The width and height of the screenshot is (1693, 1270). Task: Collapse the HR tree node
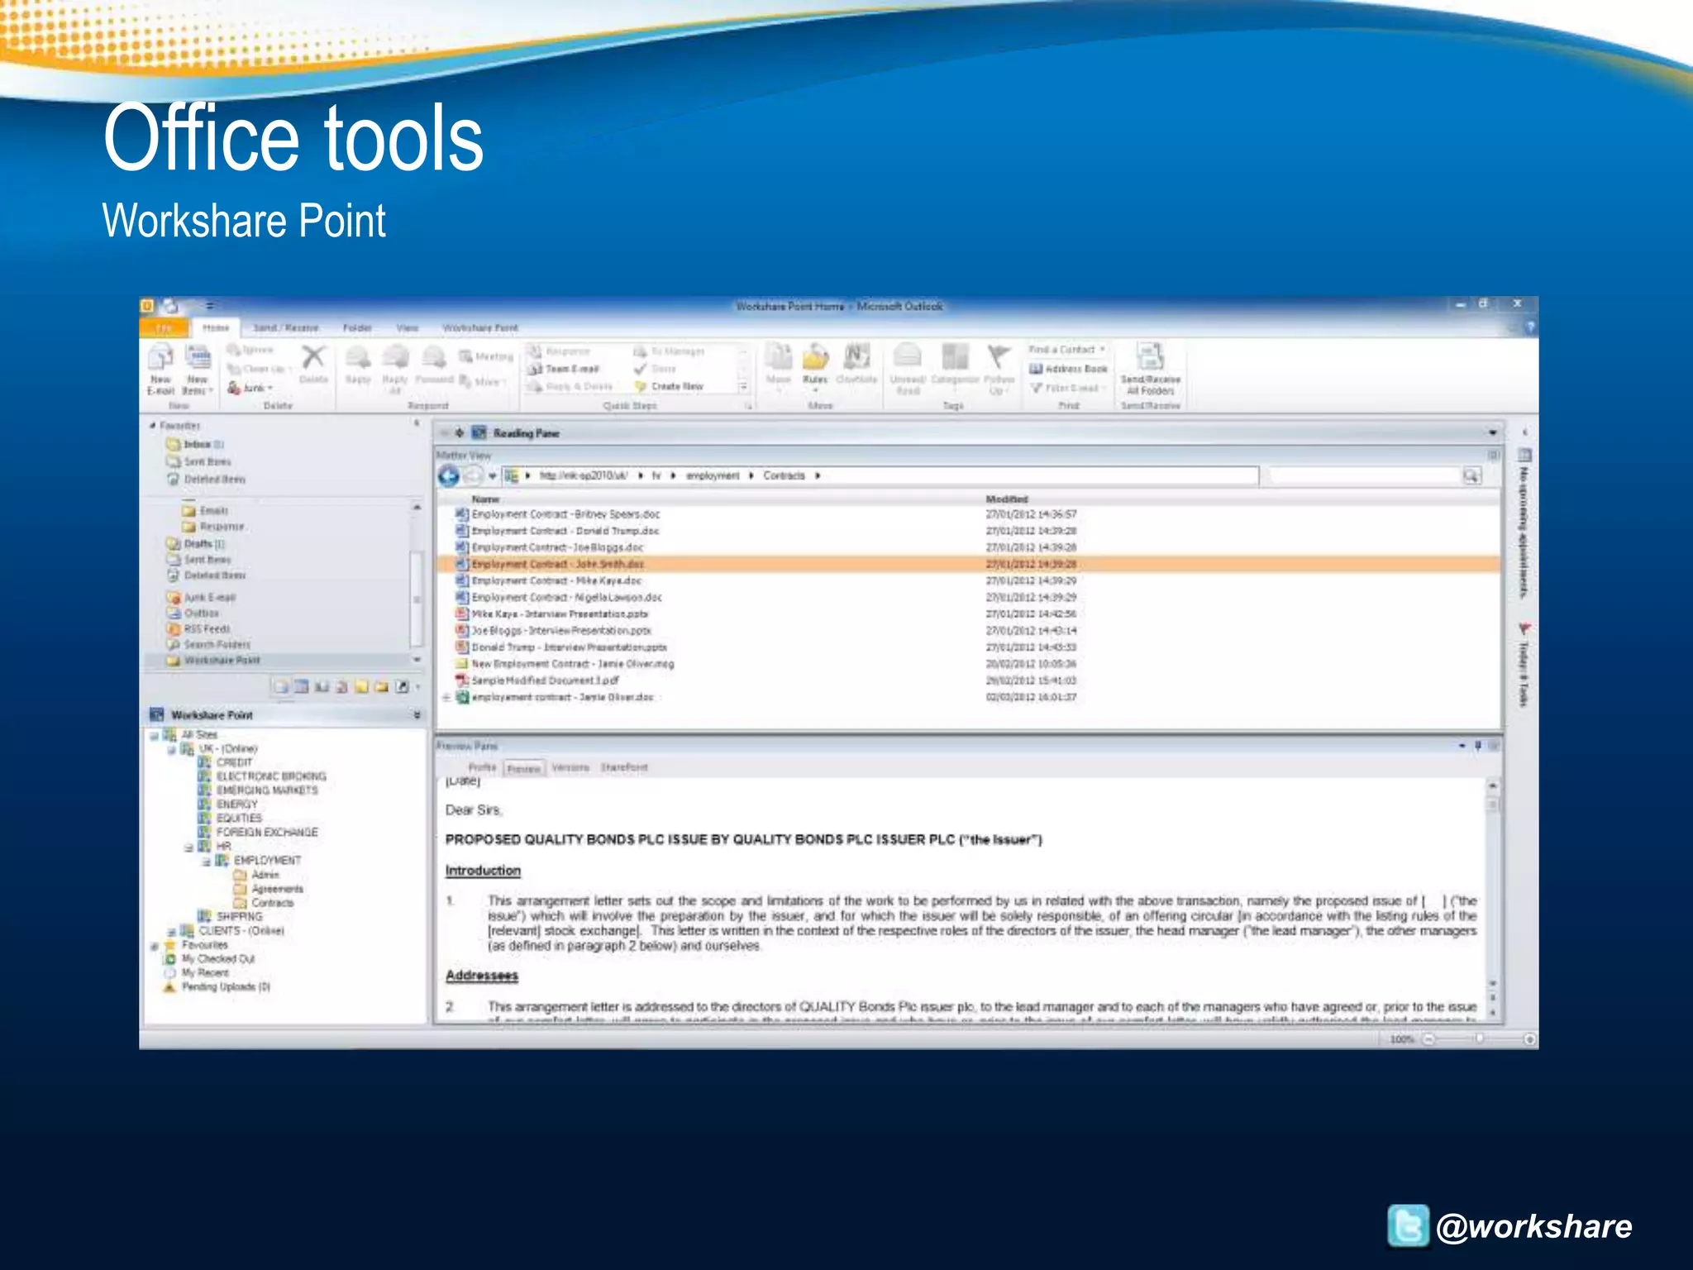click(x=188, y=847)
